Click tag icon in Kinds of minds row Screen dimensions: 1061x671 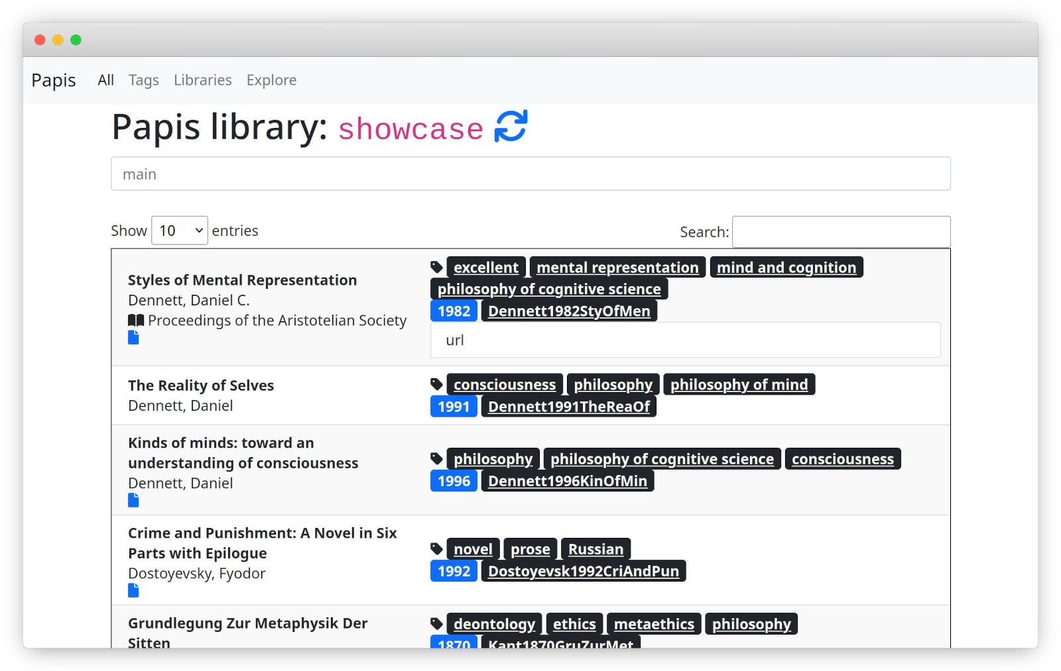436,458
